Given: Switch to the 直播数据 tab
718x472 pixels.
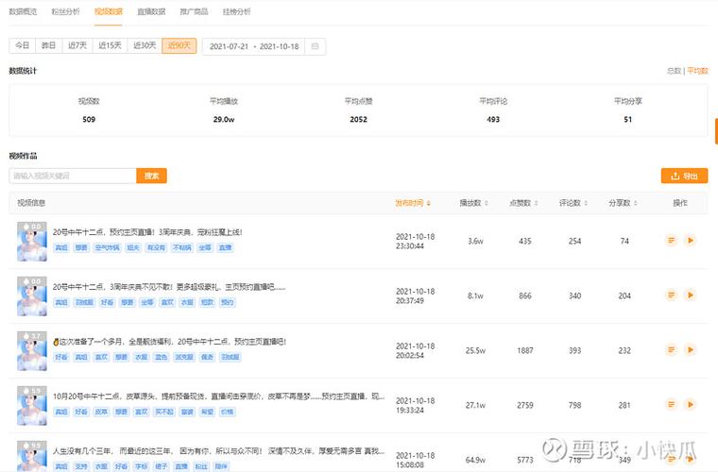Looking at the screenshot, I should 151,11.
